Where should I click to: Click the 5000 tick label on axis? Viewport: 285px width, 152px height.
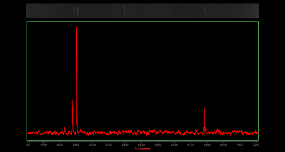point(76,145)
